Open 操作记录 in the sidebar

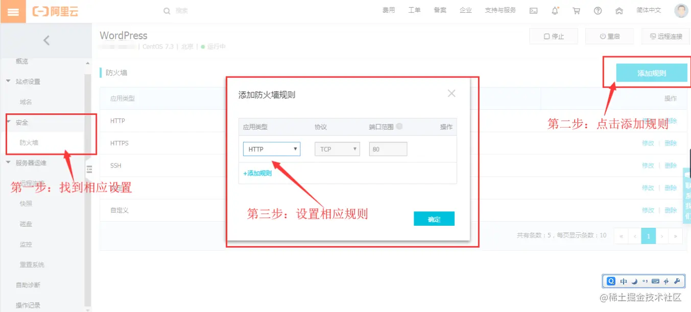(x=28, y=305)
